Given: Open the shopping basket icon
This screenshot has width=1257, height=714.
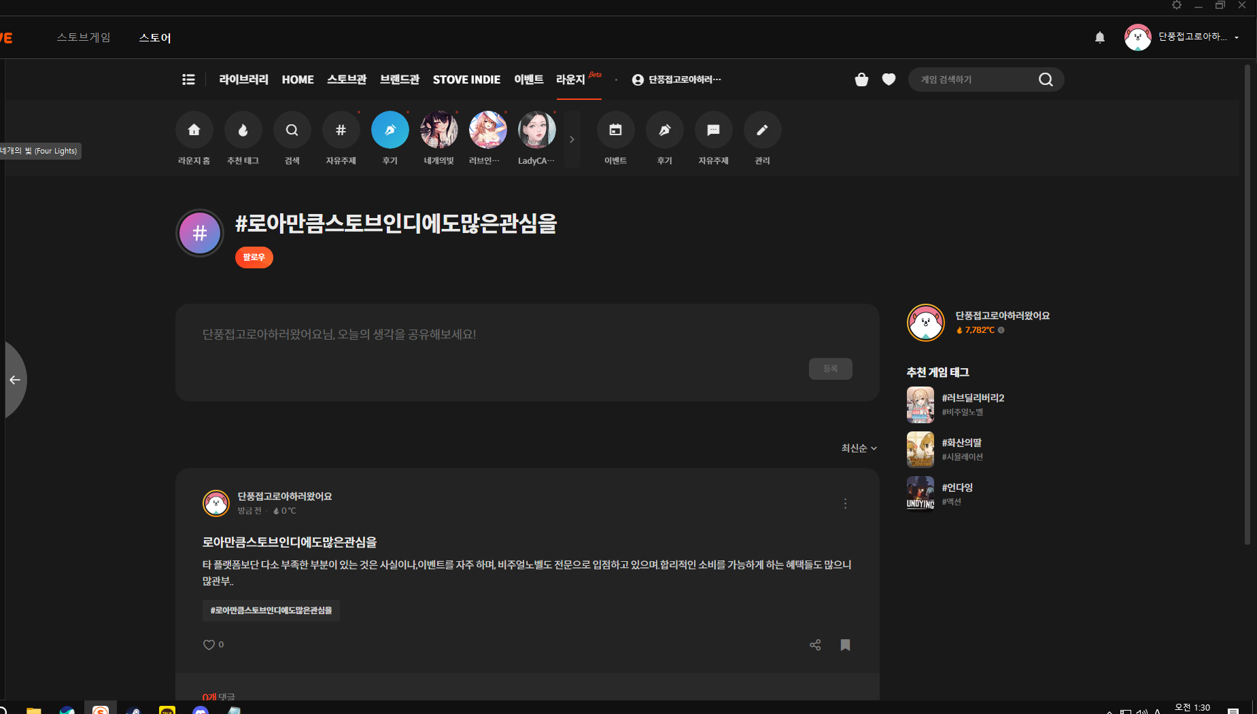Looking at the screenshot, I should click(x=861, y=79).
